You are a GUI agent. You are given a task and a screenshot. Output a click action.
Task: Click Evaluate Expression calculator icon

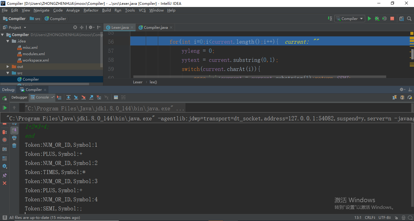116,97
